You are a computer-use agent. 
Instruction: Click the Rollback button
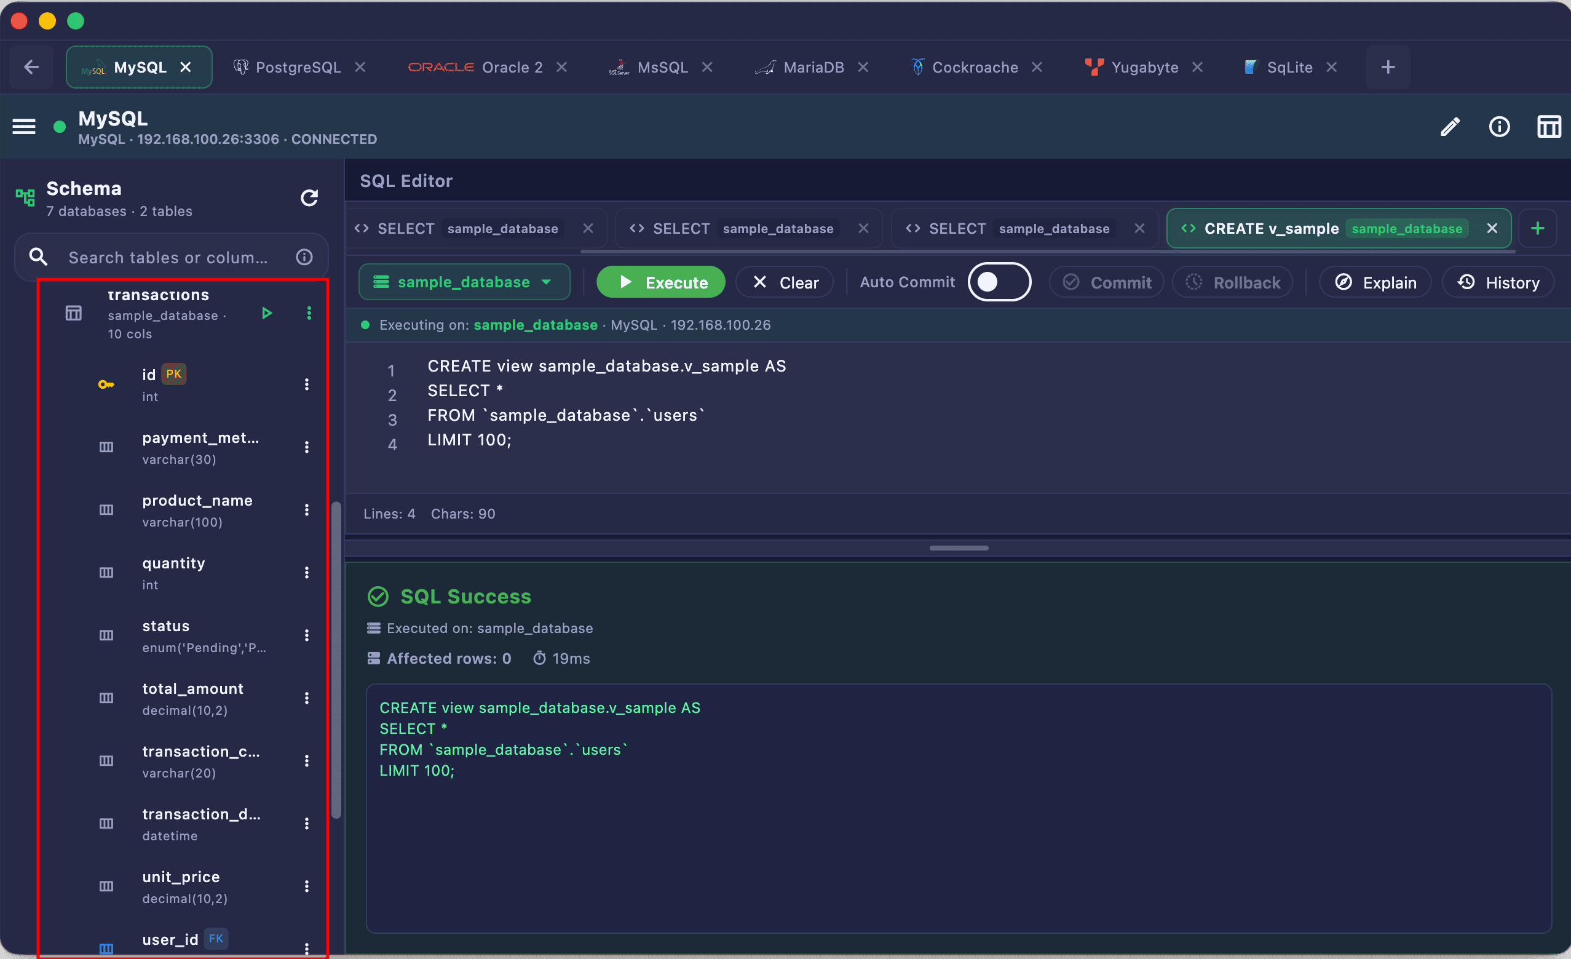(1232, 282)
